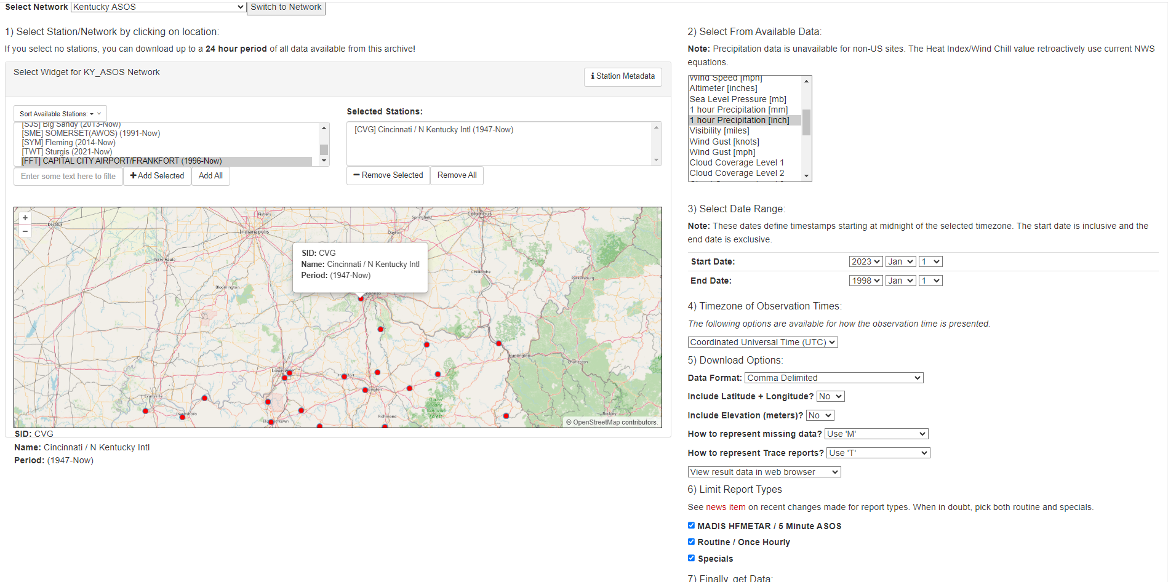Screen dimensions: 1168x582
Task: Toggle Routine / Once Hourly checkbox
Action: [x=691, y=541]
